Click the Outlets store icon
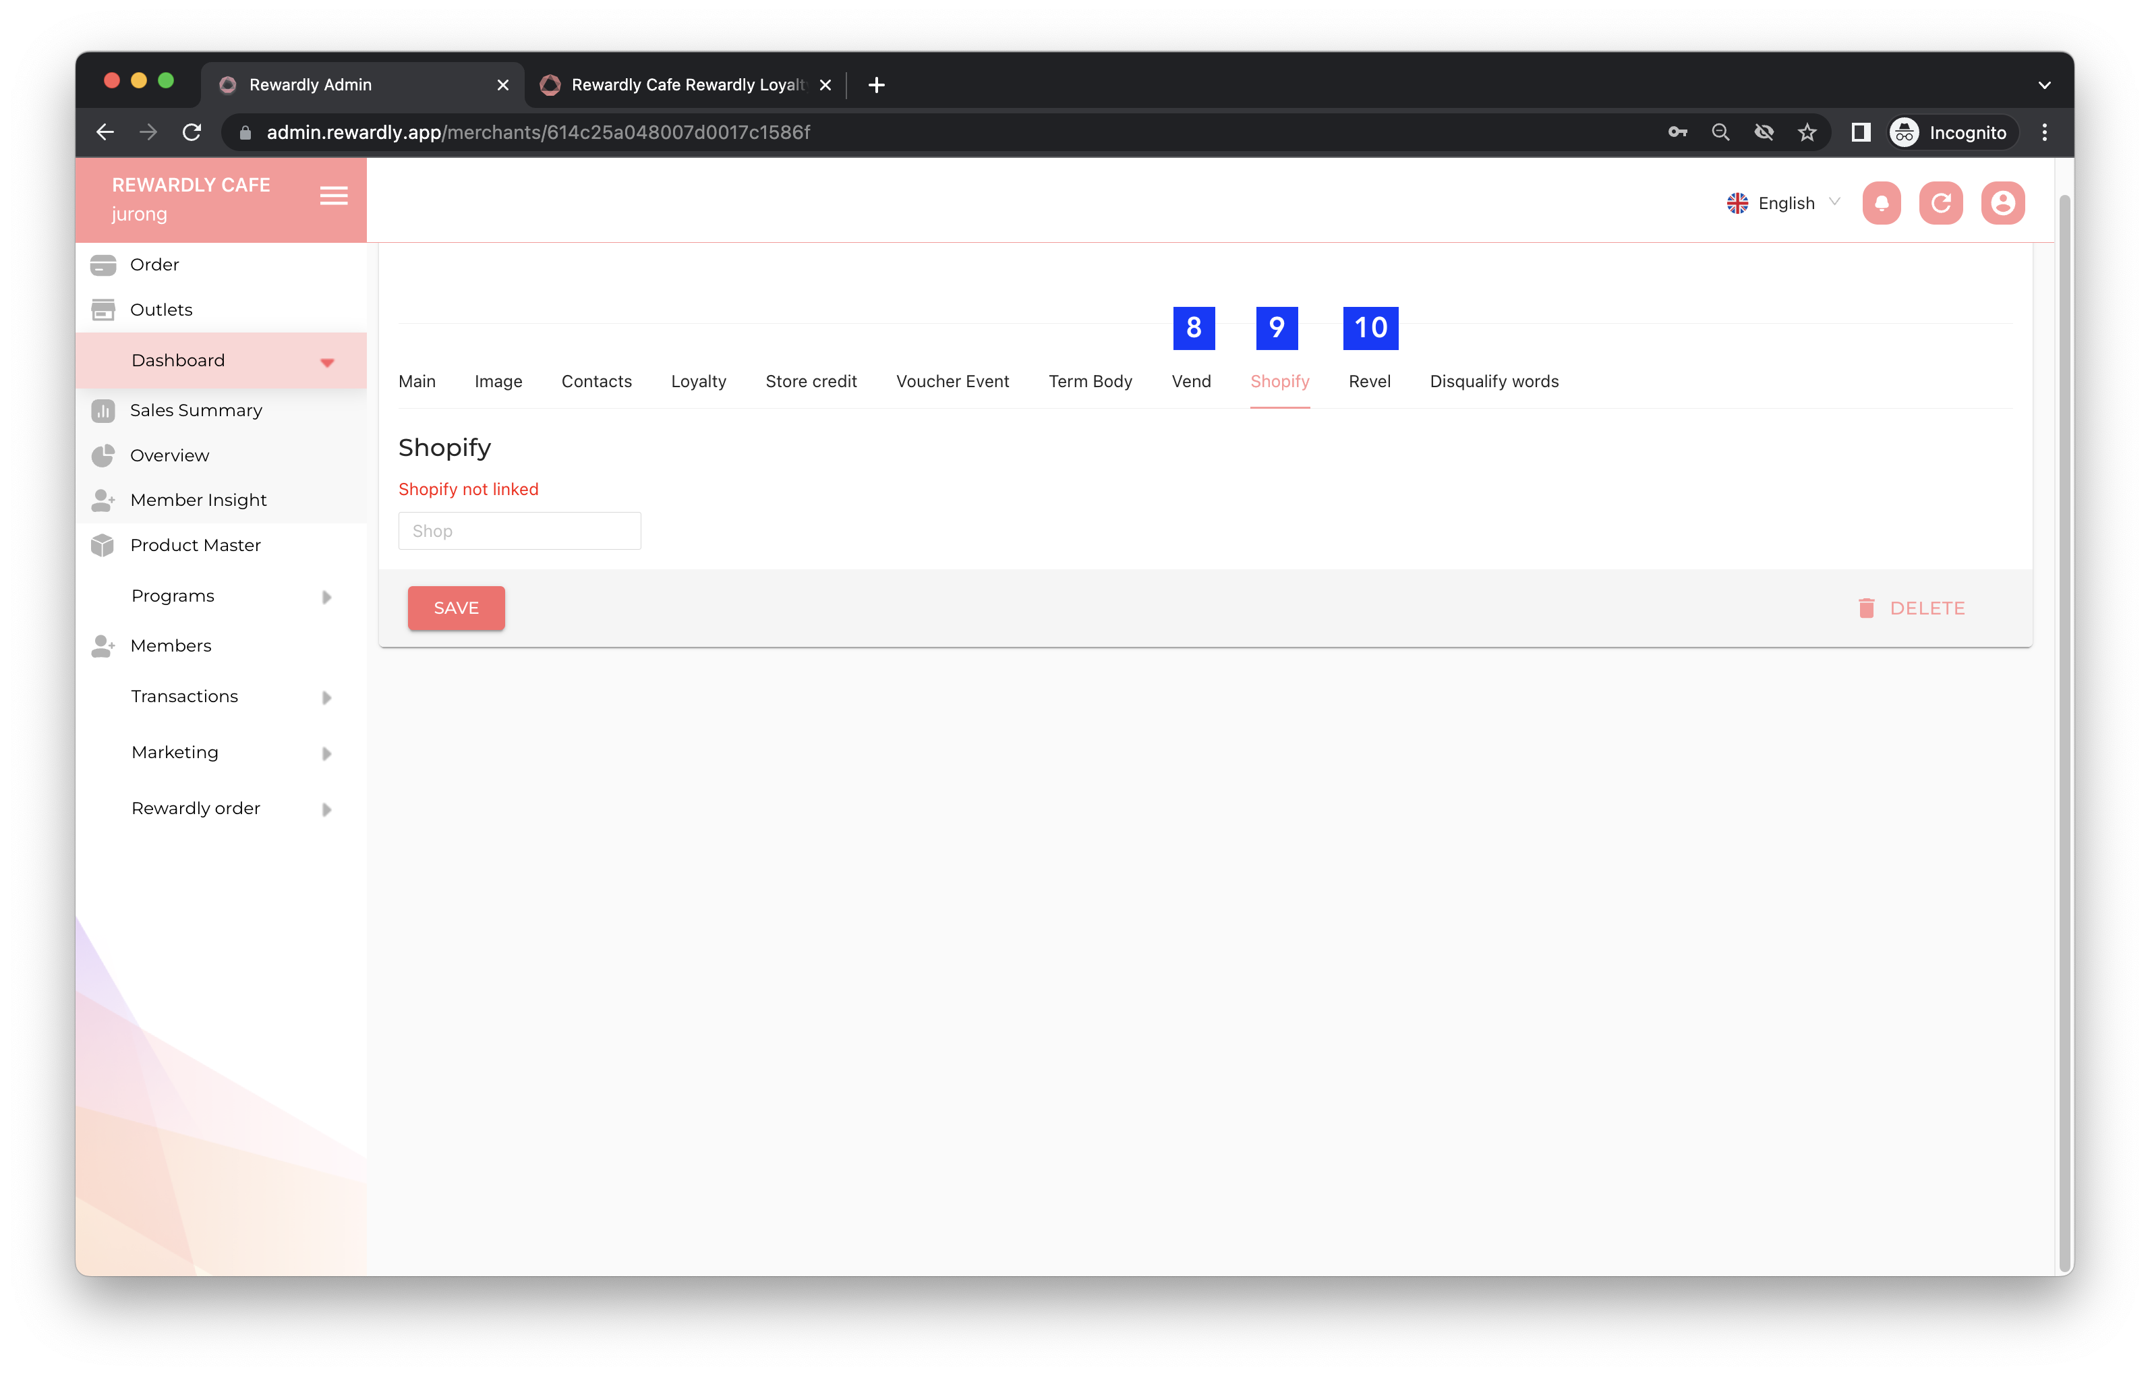 pyautogui.click(x=103, y=310)
